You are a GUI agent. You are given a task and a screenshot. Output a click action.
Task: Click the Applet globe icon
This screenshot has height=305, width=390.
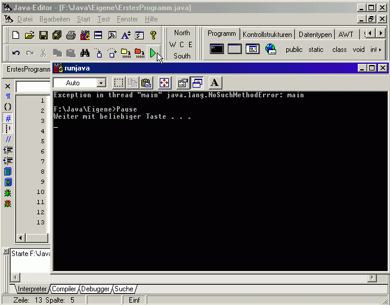tap(271, 50)
